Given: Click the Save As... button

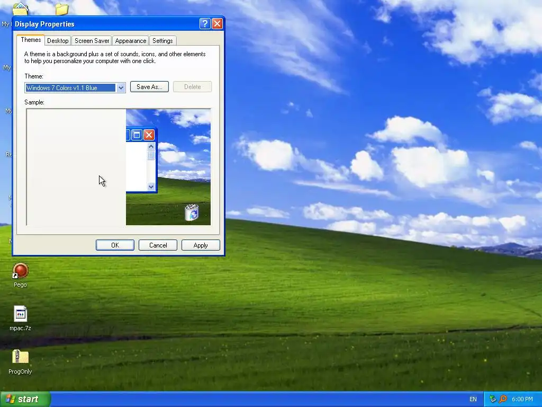Looking at the screenshot, I should [149, 87].
